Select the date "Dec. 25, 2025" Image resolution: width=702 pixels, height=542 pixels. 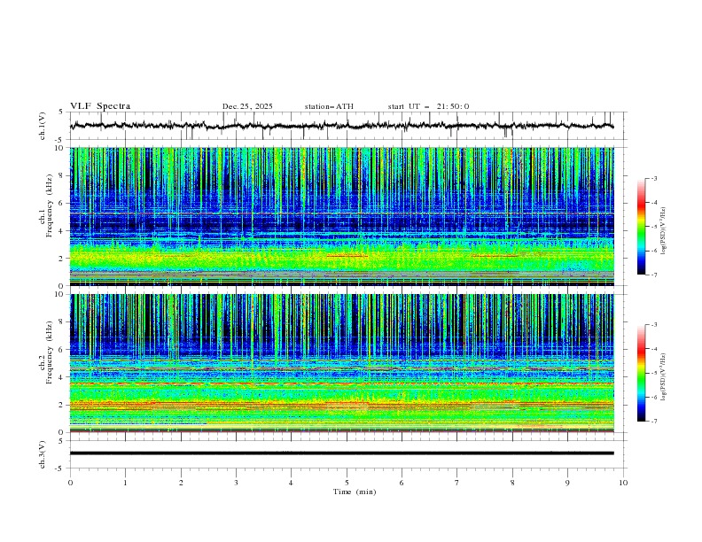[247, 106]
